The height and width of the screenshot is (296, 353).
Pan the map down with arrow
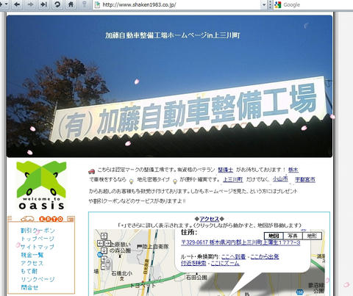click(x=104, y=250)
